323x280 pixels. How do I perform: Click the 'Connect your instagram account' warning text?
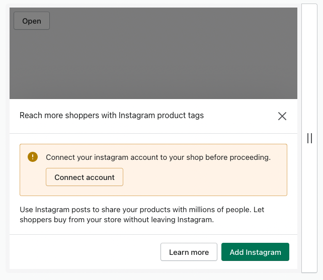click(158, 157)
